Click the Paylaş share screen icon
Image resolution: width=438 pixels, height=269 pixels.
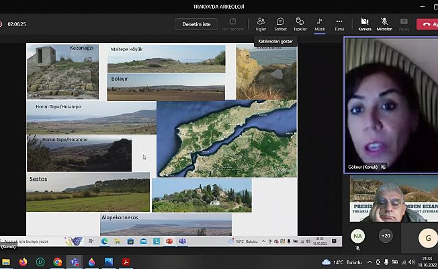(x=404, y=24)
